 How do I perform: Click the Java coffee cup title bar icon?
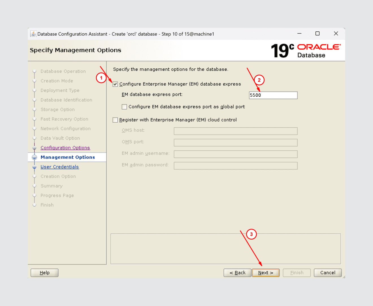click(33, 33)
